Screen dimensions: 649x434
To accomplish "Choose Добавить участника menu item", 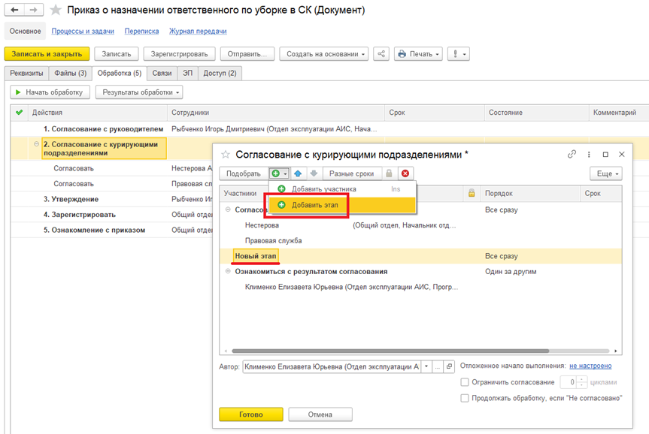I will 342,189.
